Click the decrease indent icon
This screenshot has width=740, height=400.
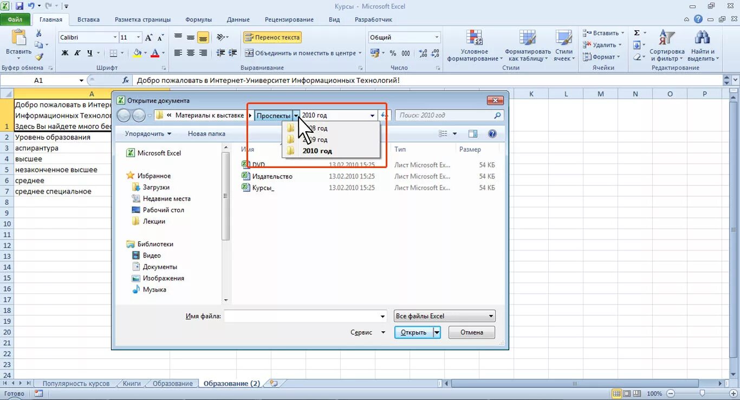point(220,53)
